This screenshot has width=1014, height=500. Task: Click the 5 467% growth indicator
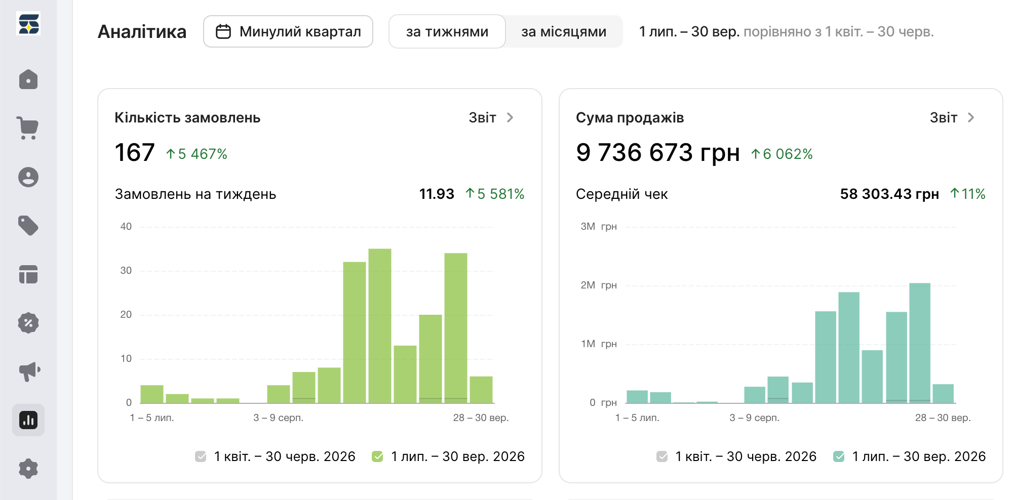point(197,154)
